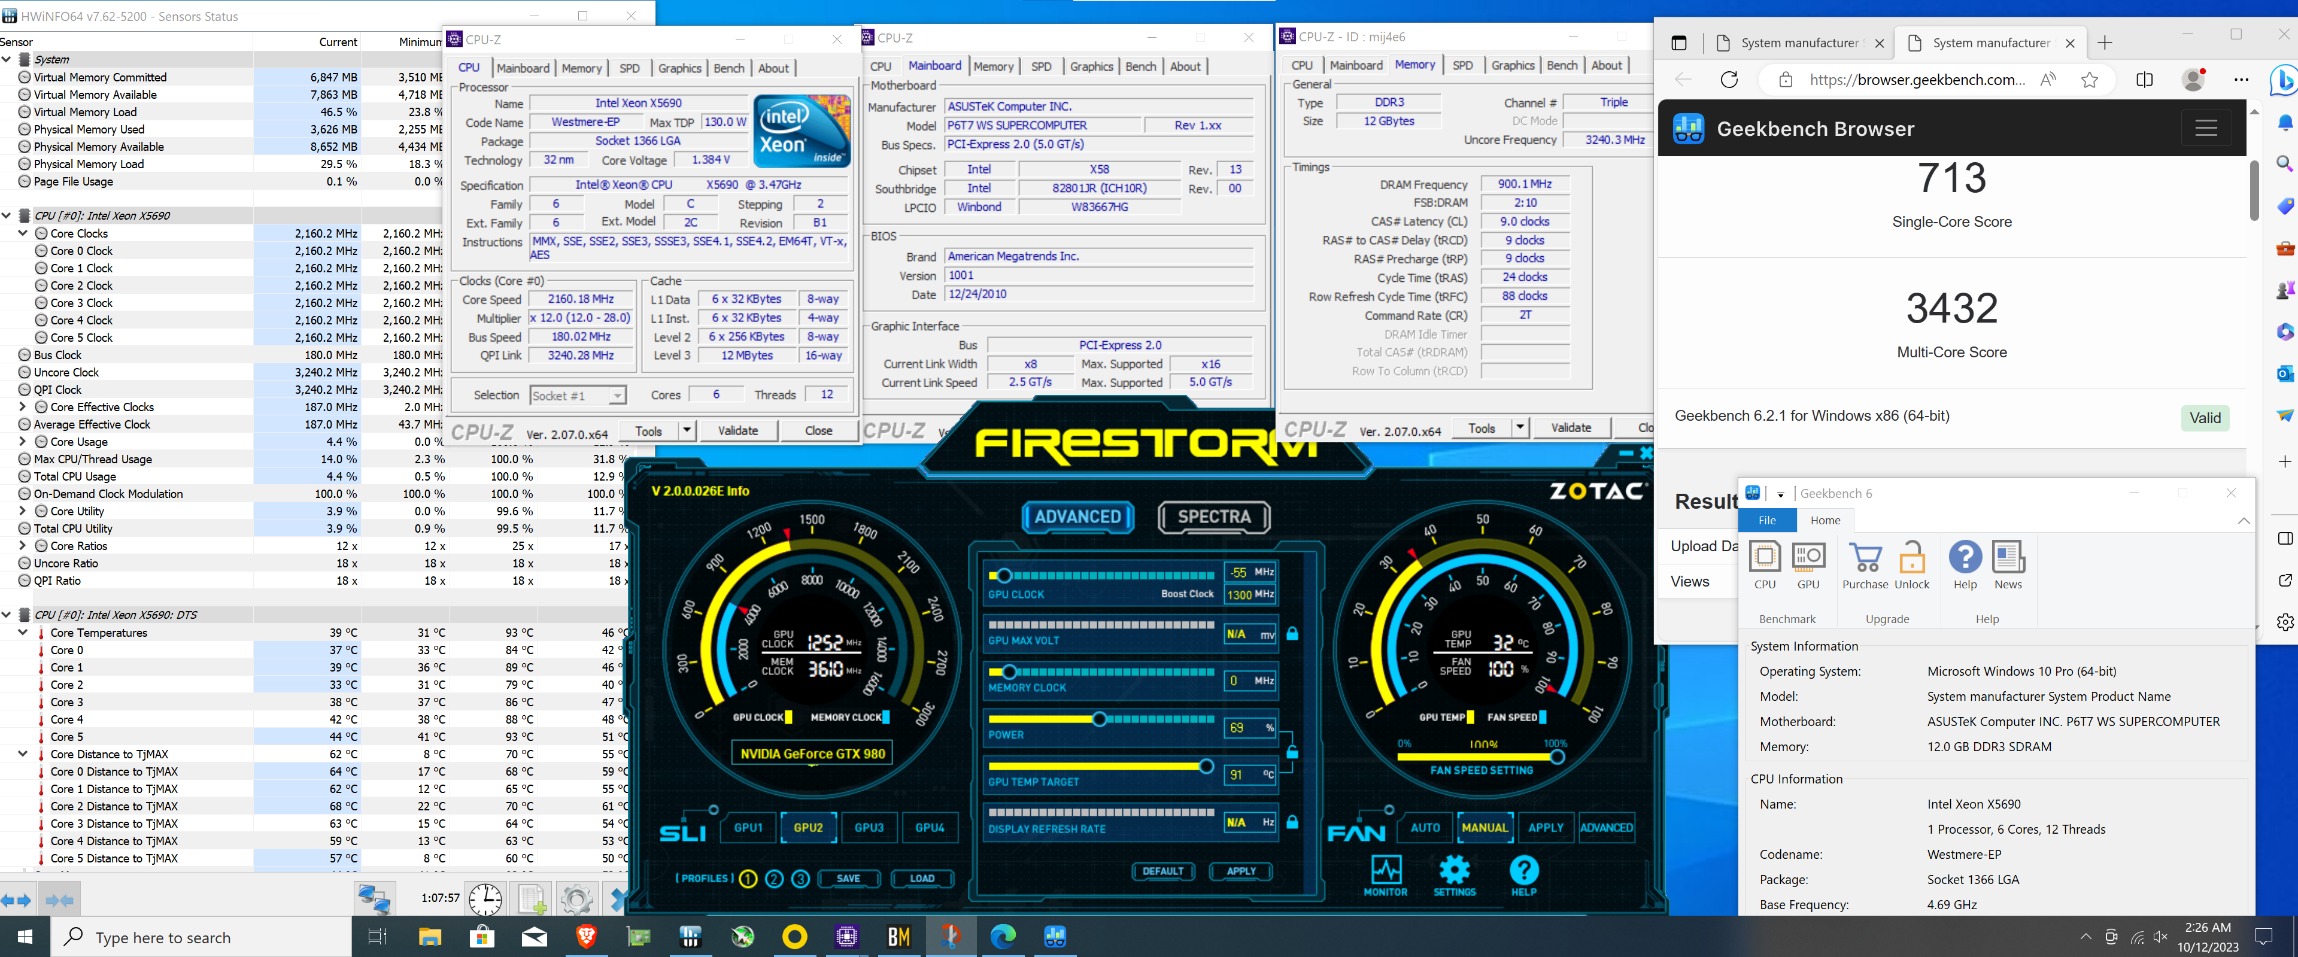Click HWiNFO clock reset timer icon
This screenshot has height=957, width=2298.
[x=484, y=899]
